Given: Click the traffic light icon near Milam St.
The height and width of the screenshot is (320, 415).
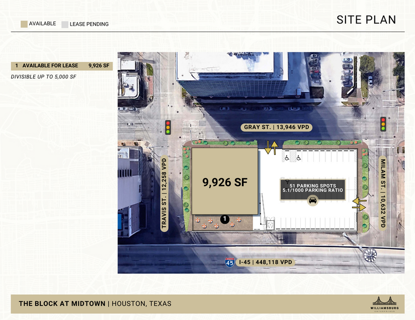Looking at the screenshot, I should click(383, 124).
